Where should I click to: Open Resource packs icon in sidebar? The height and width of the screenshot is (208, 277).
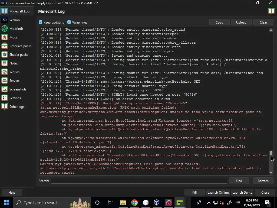(5, 46)
